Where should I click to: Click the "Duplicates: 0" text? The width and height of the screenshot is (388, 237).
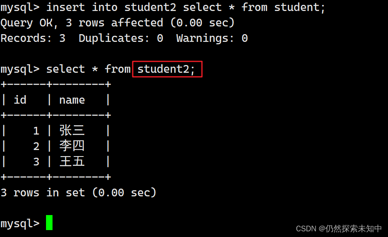pyautogui.click(x=121, y=38)
